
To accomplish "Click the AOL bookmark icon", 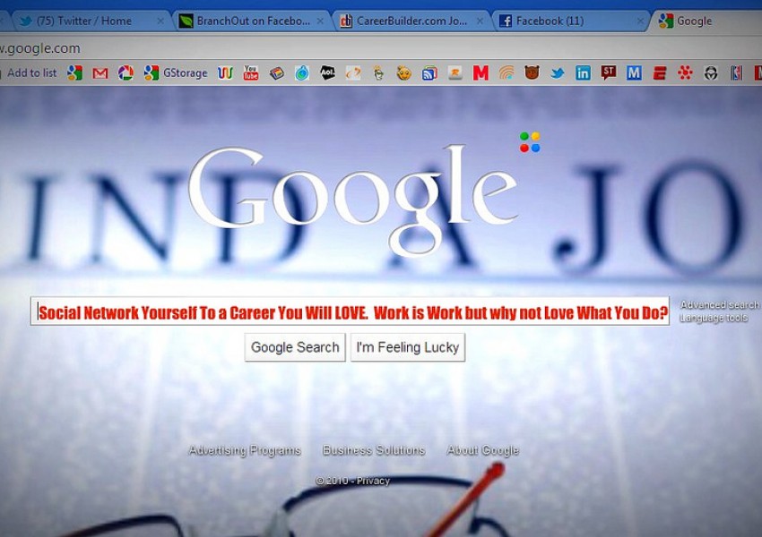I will point(328,73).
